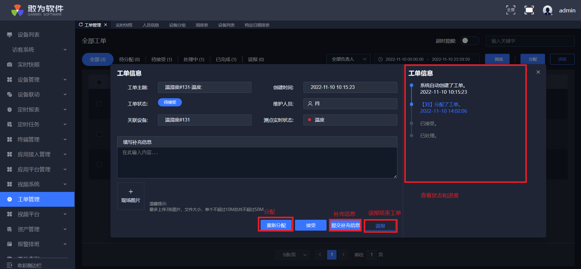581x269 pixels.
Task: Click the refresh icon on 工单管理 tab
Action: [x=81, y=24]
